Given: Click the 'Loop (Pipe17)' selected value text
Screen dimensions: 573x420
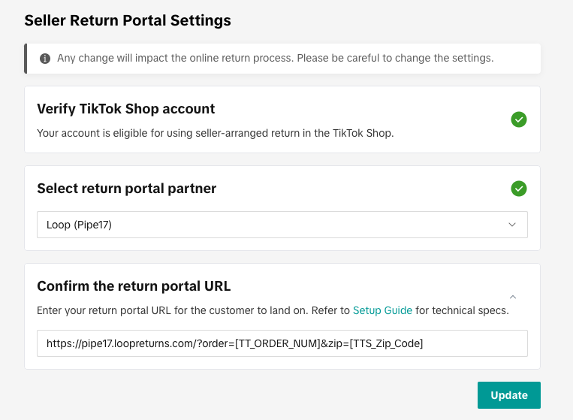Looking at the screenshot, I should click(79, 225).
